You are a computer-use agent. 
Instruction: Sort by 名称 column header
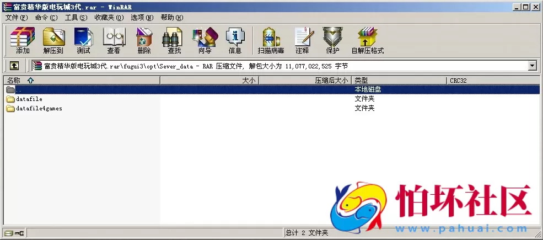pos(82,81)
